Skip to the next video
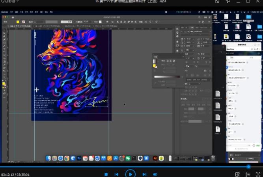The width and height of the screenshot is (263, 177). pyautogui.click(x=144, y=174)
